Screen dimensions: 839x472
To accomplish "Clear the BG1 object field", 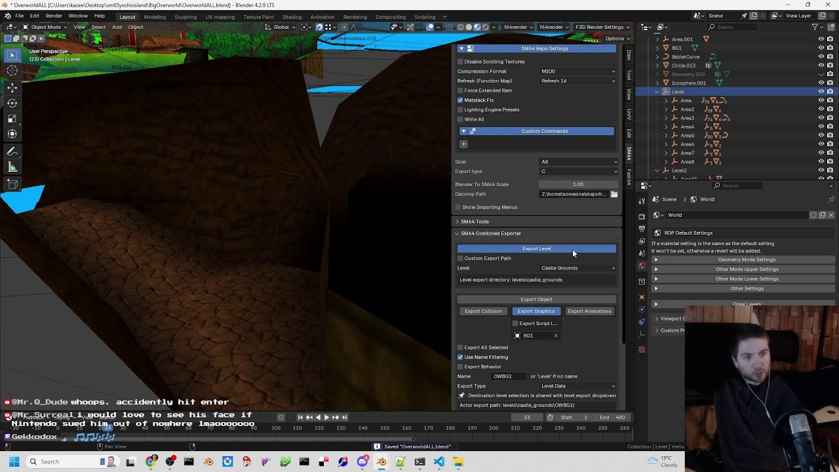I will (x=556, y=336).
